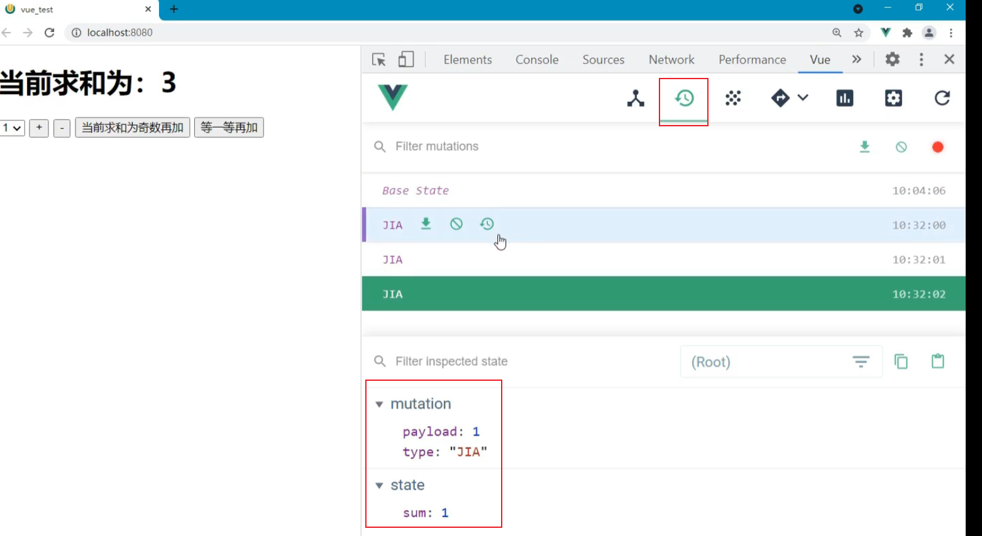Select the Base State row
This screenshot has width=982, height=536.
[x=664, y=190]
